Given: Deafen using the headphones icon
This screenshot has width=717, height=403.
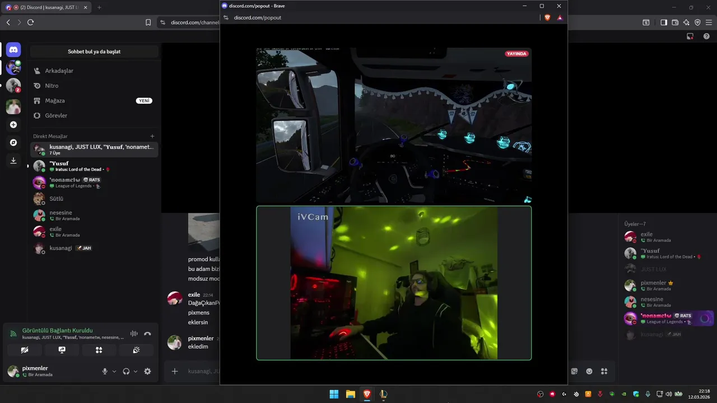Looking at the screenshot, I should click(x=126, y=371).
